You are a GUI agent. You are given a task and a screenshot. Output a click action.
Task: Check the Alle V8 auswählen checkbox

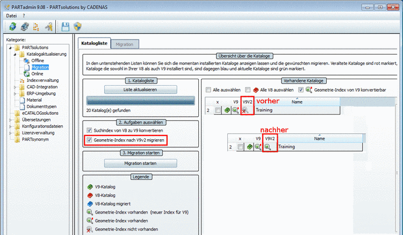[248, 90]
